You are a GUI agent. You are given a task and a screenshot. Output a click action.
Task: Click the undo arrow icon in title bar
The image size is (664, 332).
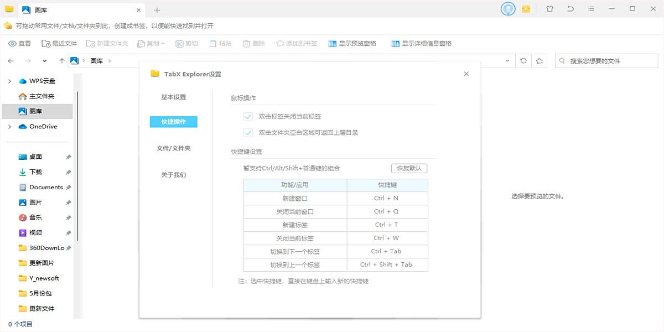570,9
